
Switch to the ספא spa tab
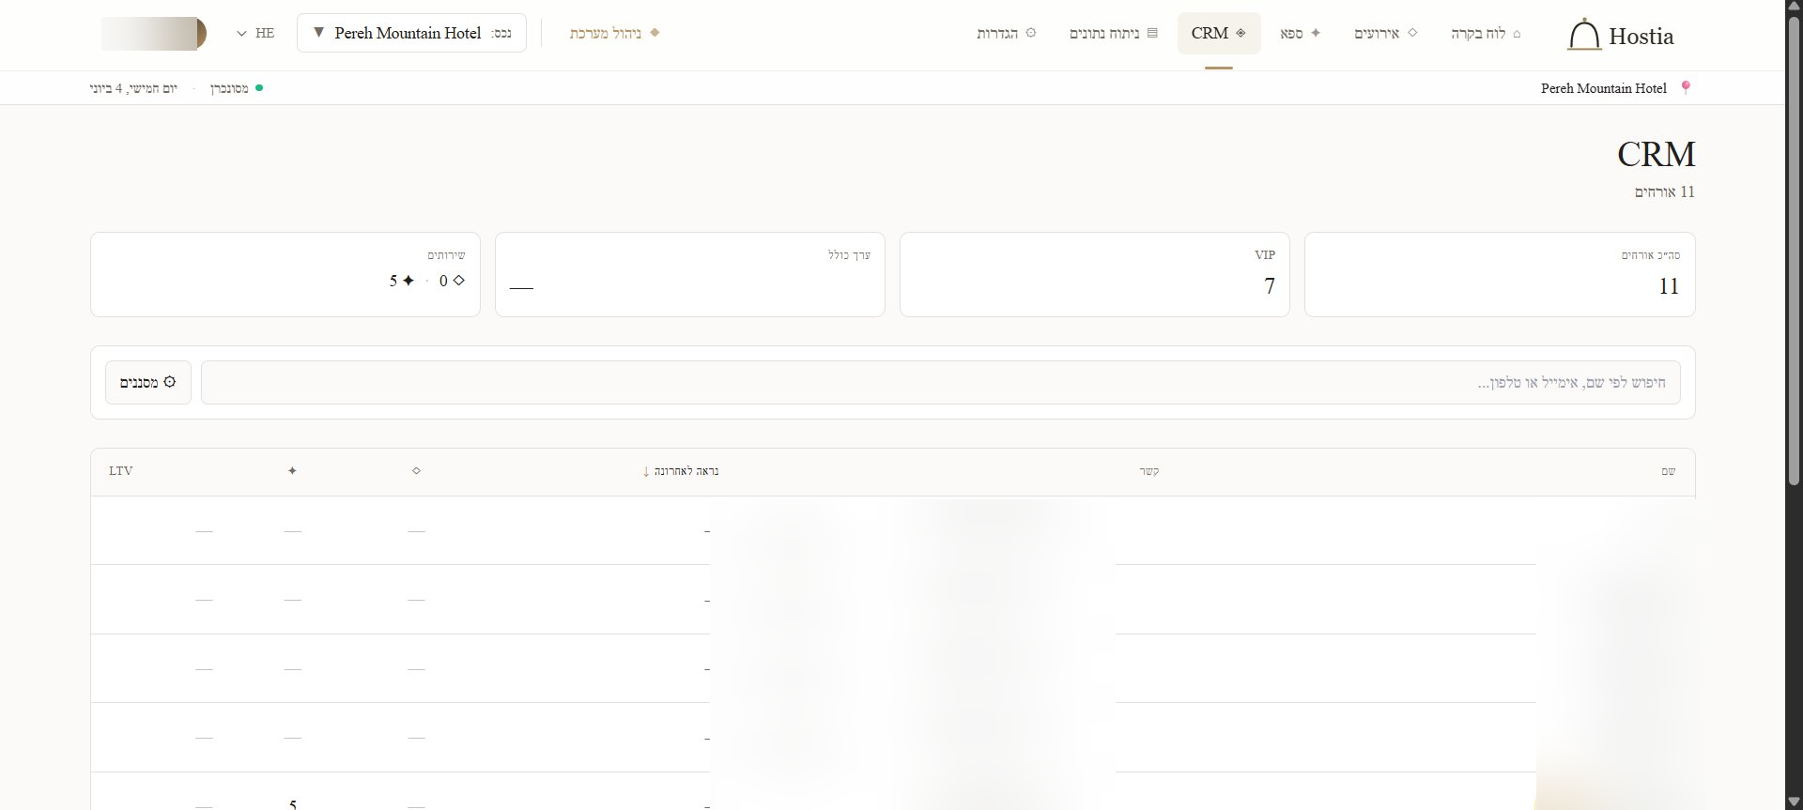[x=1301, y=33]
